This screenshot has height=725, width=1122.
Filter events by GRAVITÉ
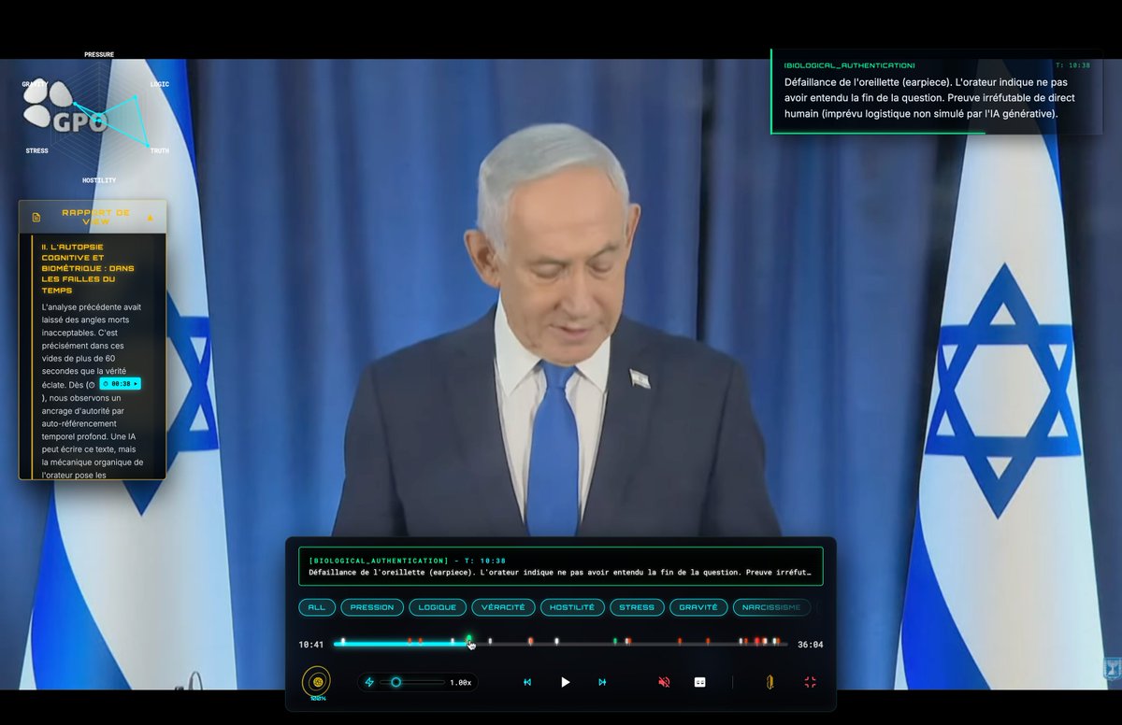point(698,607)
